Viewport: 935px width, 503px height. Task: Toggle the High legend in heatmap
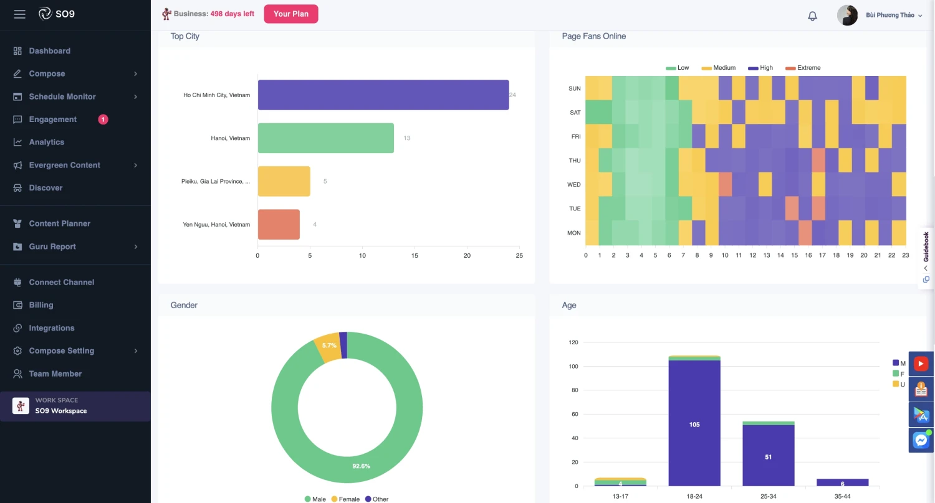pyautogui.click(x=760, y=68)
